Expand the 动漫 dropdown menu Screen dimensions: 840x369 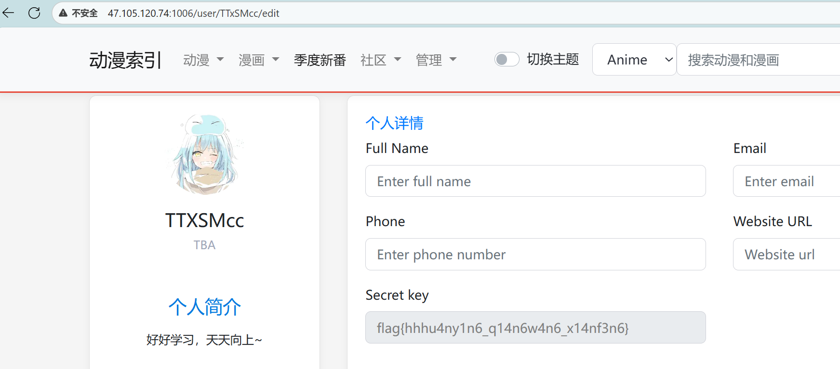(203, 60)
